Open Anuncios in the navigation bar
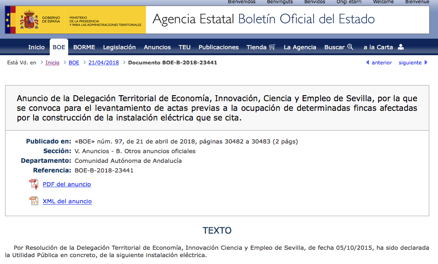The height and width of the screenshot is (264, 438). click(x=157, y=47)
